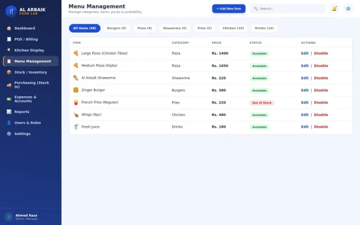The image size is (360, 225).
Task: Open the settings gear icon in header
Action: click(x=348, y=9)
